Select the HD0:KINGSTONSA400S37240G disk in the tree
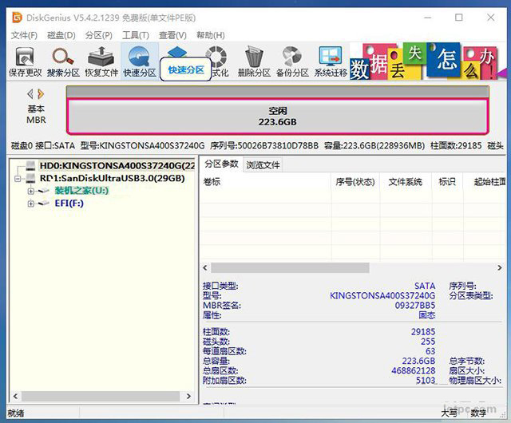The height and width of the screenshot is (423, 511). point(117,165)
